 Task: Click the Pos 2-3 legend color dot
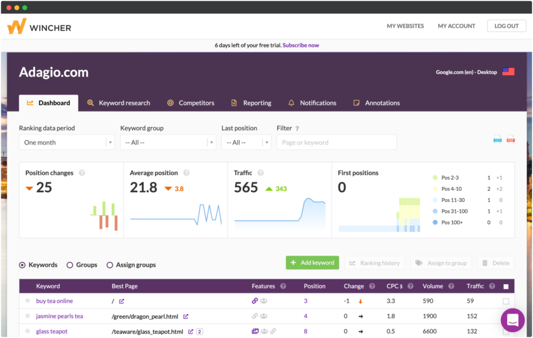click(x=435, y=177)
